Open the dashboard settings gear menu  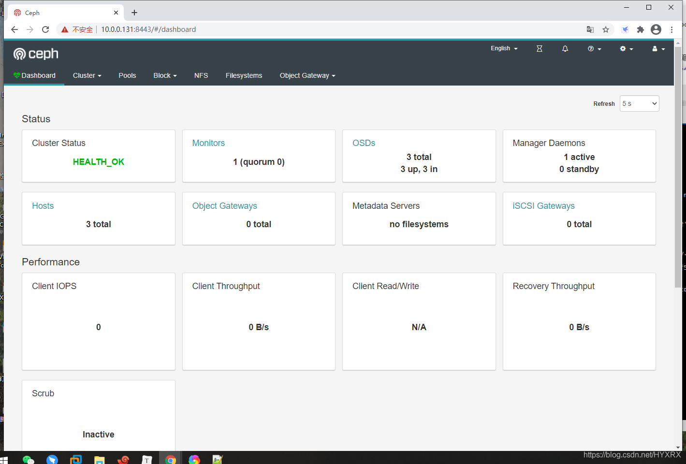click(x=627, y=49)
